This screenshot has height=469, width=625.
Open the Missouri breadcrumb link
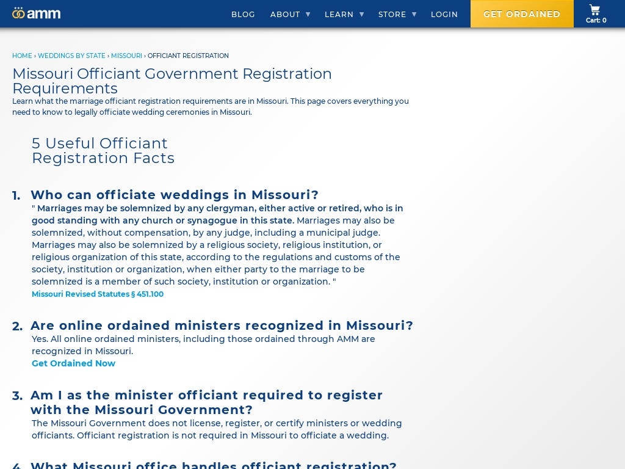click(x=126, y=56)
